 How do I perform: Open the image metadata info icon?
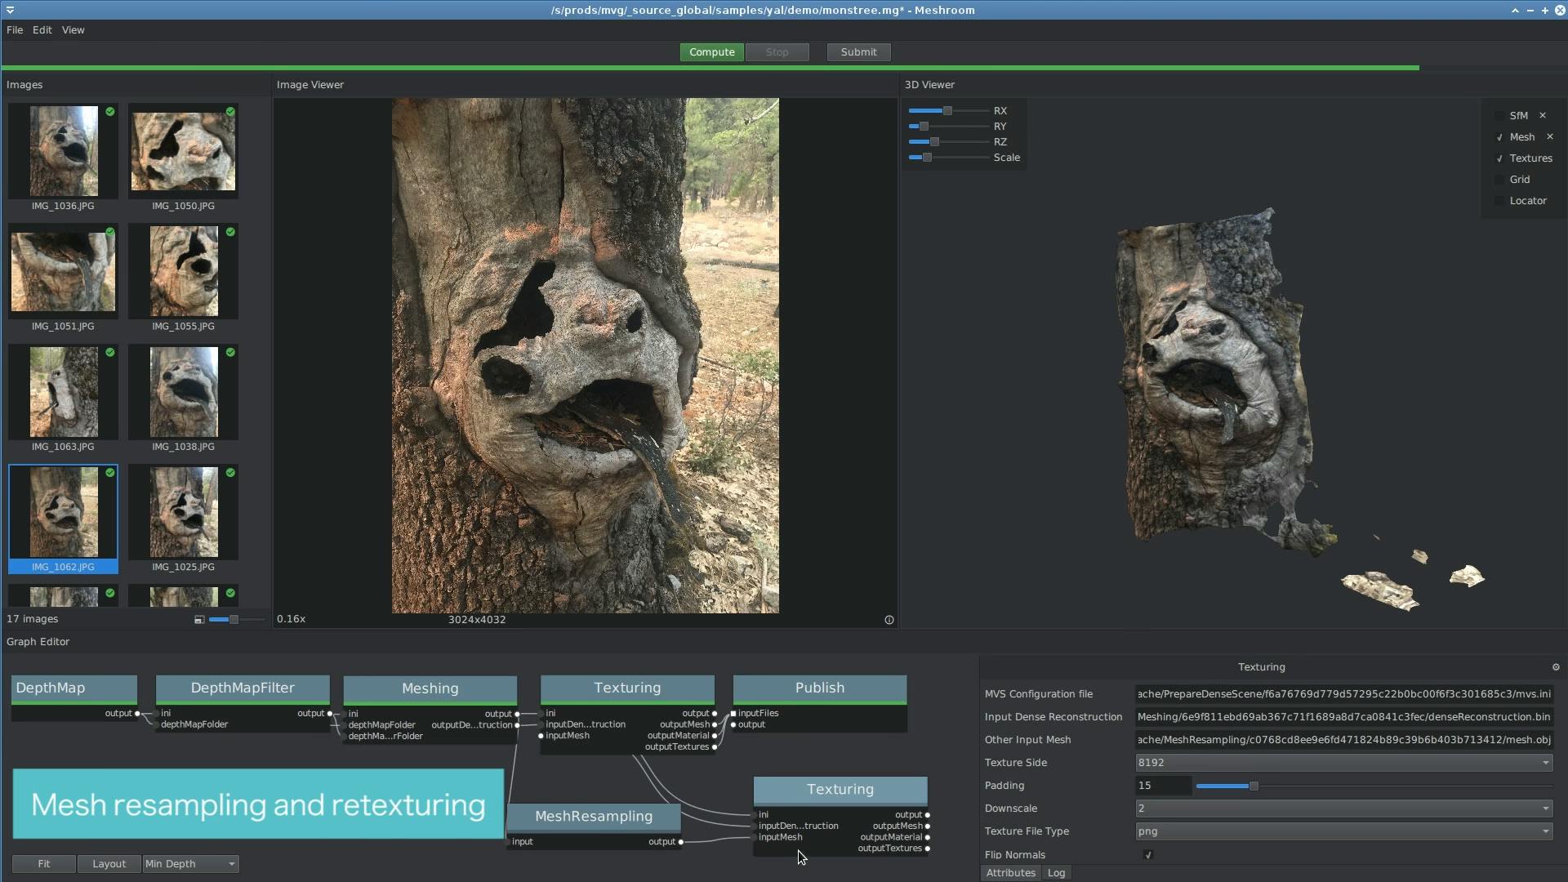[889, 620]
